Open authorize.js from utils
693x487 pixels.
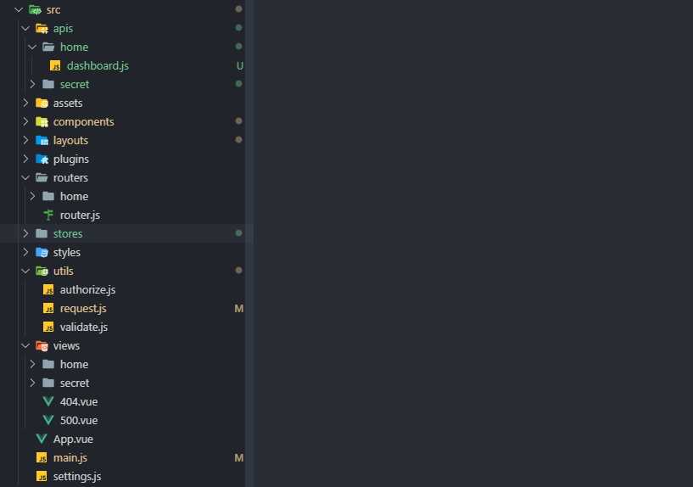(87, 289)
